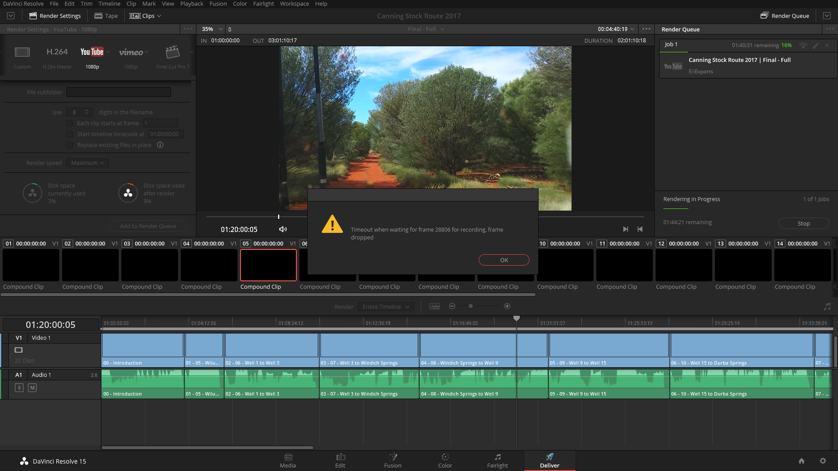
Task: Open viewer options three-dot menu
Action: click(x=646, y=29)
